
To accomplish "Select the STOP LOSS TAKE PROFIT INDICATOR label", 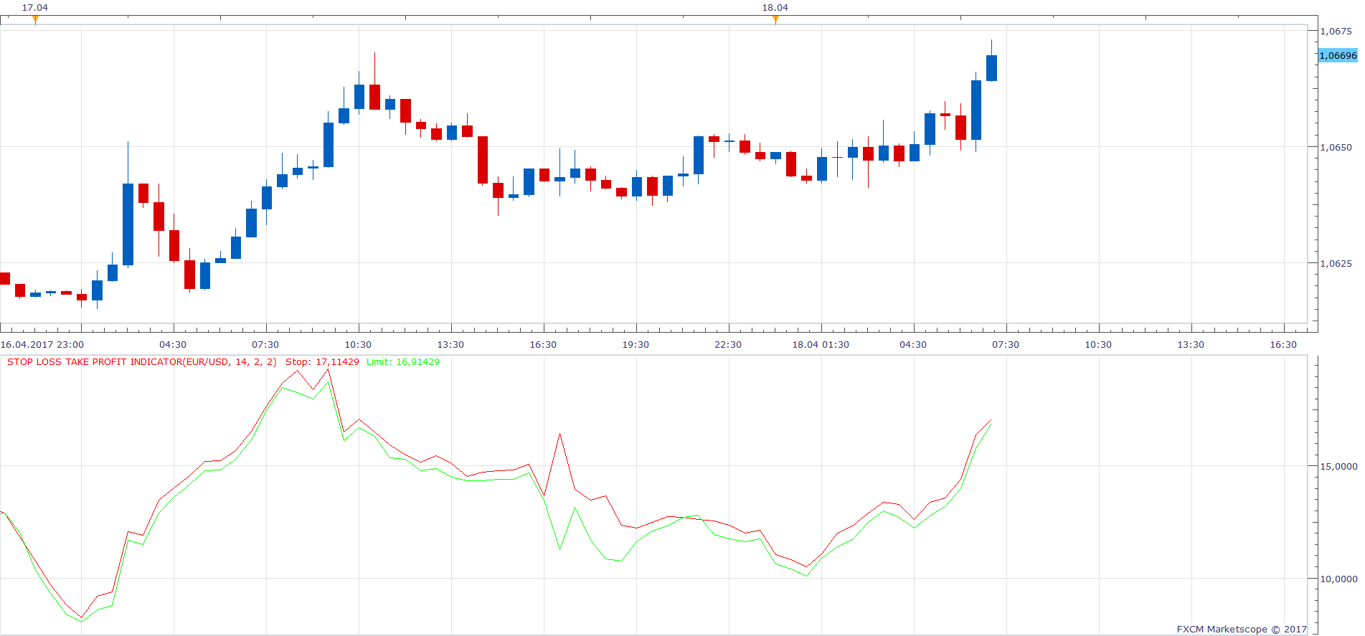I will pyautogui.click(x=142, y=362).
